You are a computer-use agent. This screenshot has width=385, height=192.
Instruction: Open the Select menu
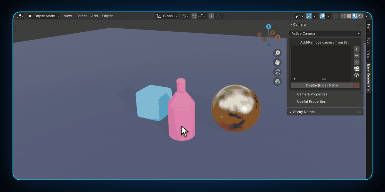[81, 16]
